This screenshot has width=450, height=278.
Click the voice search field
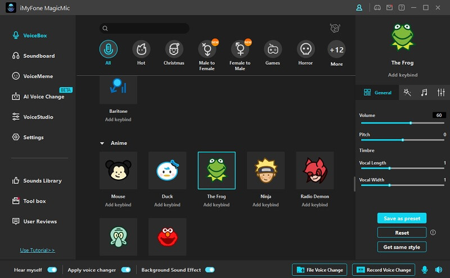145,28
